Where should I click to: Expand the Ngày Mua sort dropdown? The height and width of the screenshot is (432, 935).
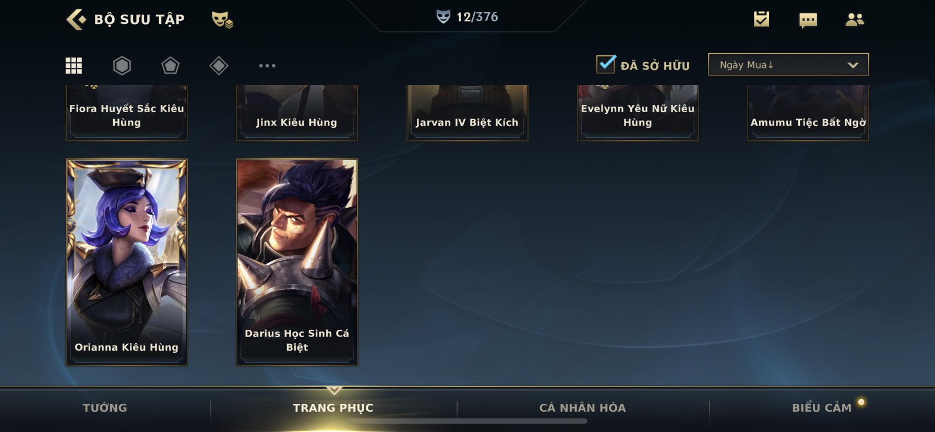point(788,65)
